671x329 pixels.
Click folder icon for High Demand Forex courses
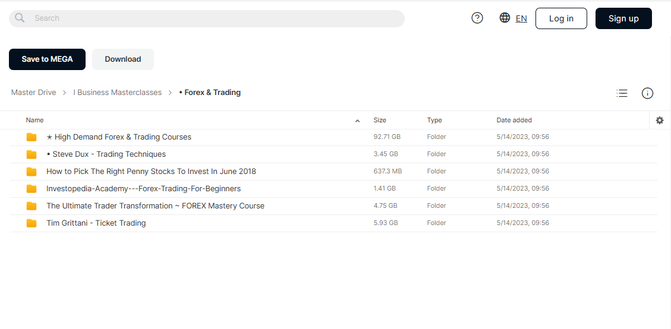tap(31, 137)
